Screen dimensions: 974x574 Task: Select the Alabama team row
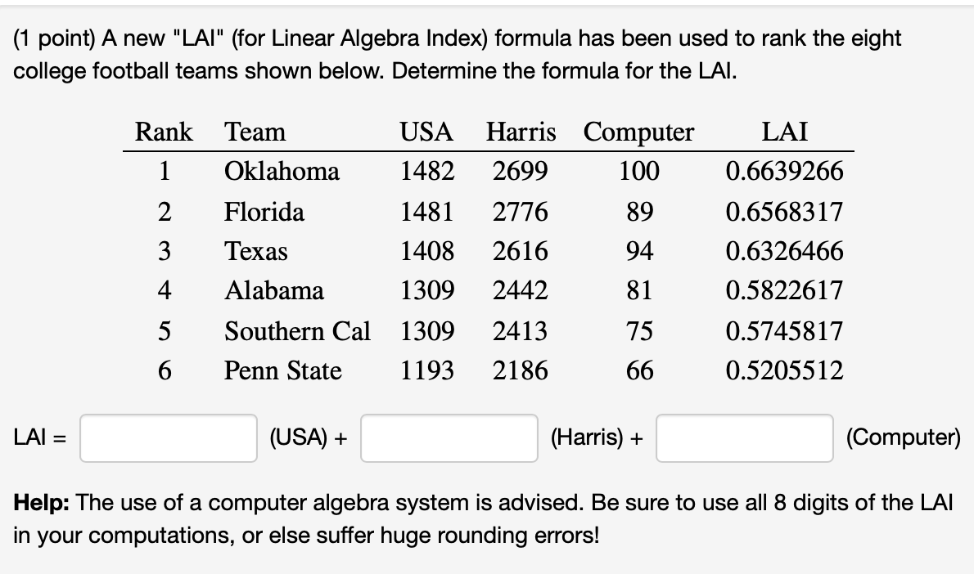pyautogui.click(x=273, y=291)
